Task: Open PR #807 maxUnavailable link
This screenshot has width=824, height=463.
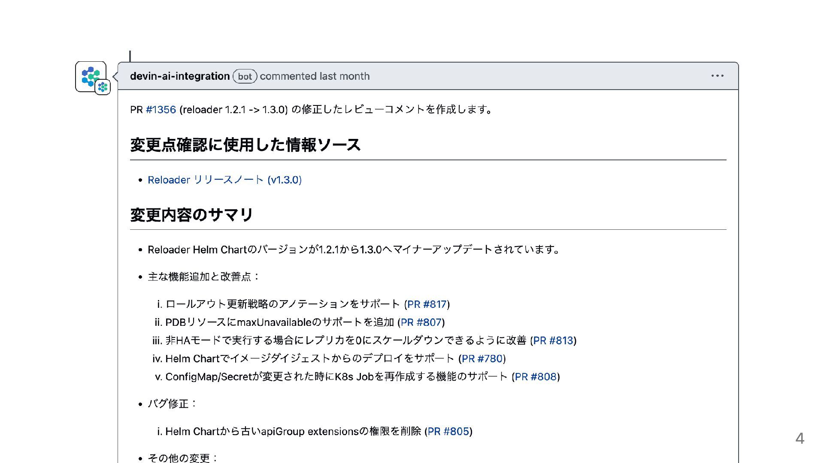Action: point(421,322)
